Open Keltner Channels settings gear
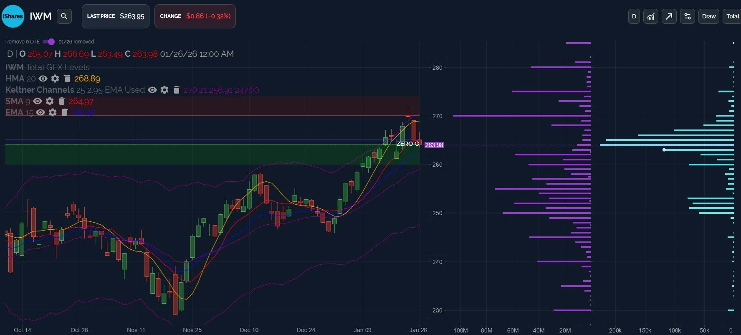The width and height of the screenshot is (741, 335). coord(164,90)
